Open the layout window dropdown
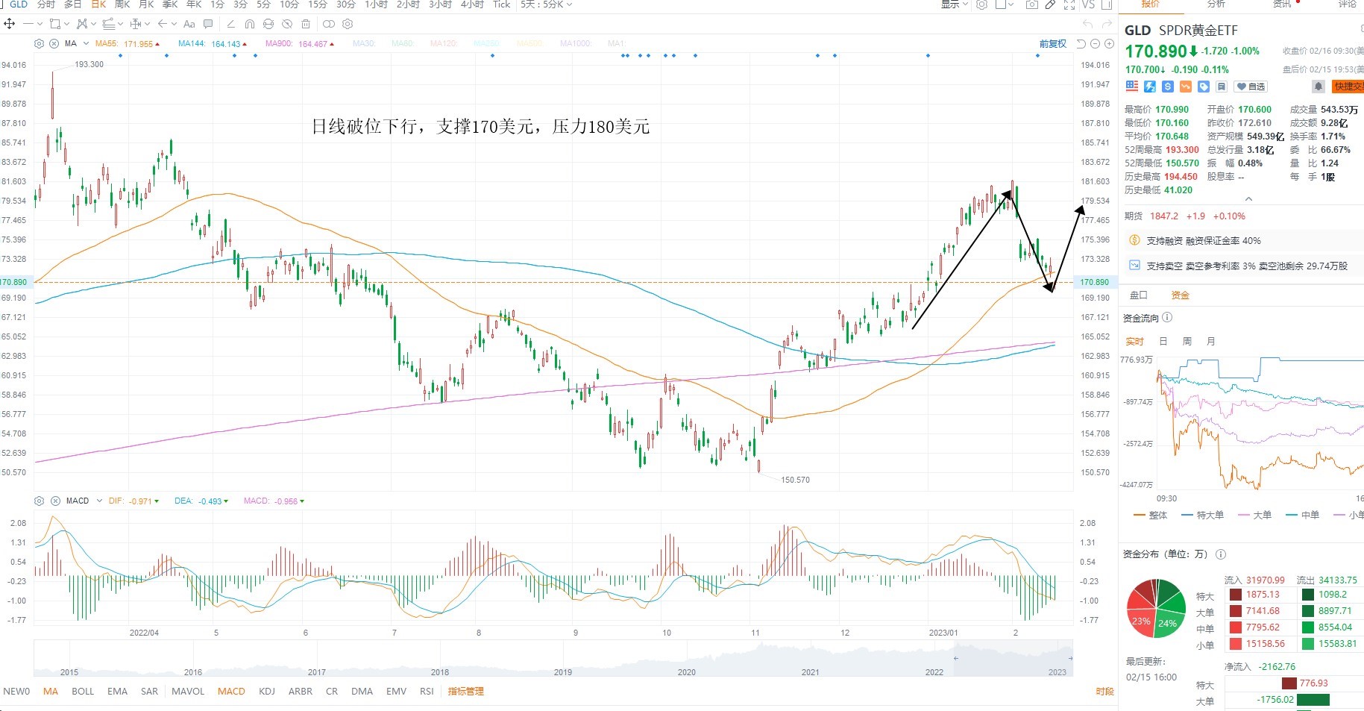Screen dimensions: 1364x711 click(1004, 4)
